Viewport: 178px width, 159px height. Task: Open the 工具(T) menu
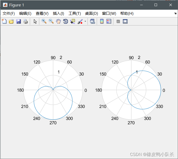75,14
